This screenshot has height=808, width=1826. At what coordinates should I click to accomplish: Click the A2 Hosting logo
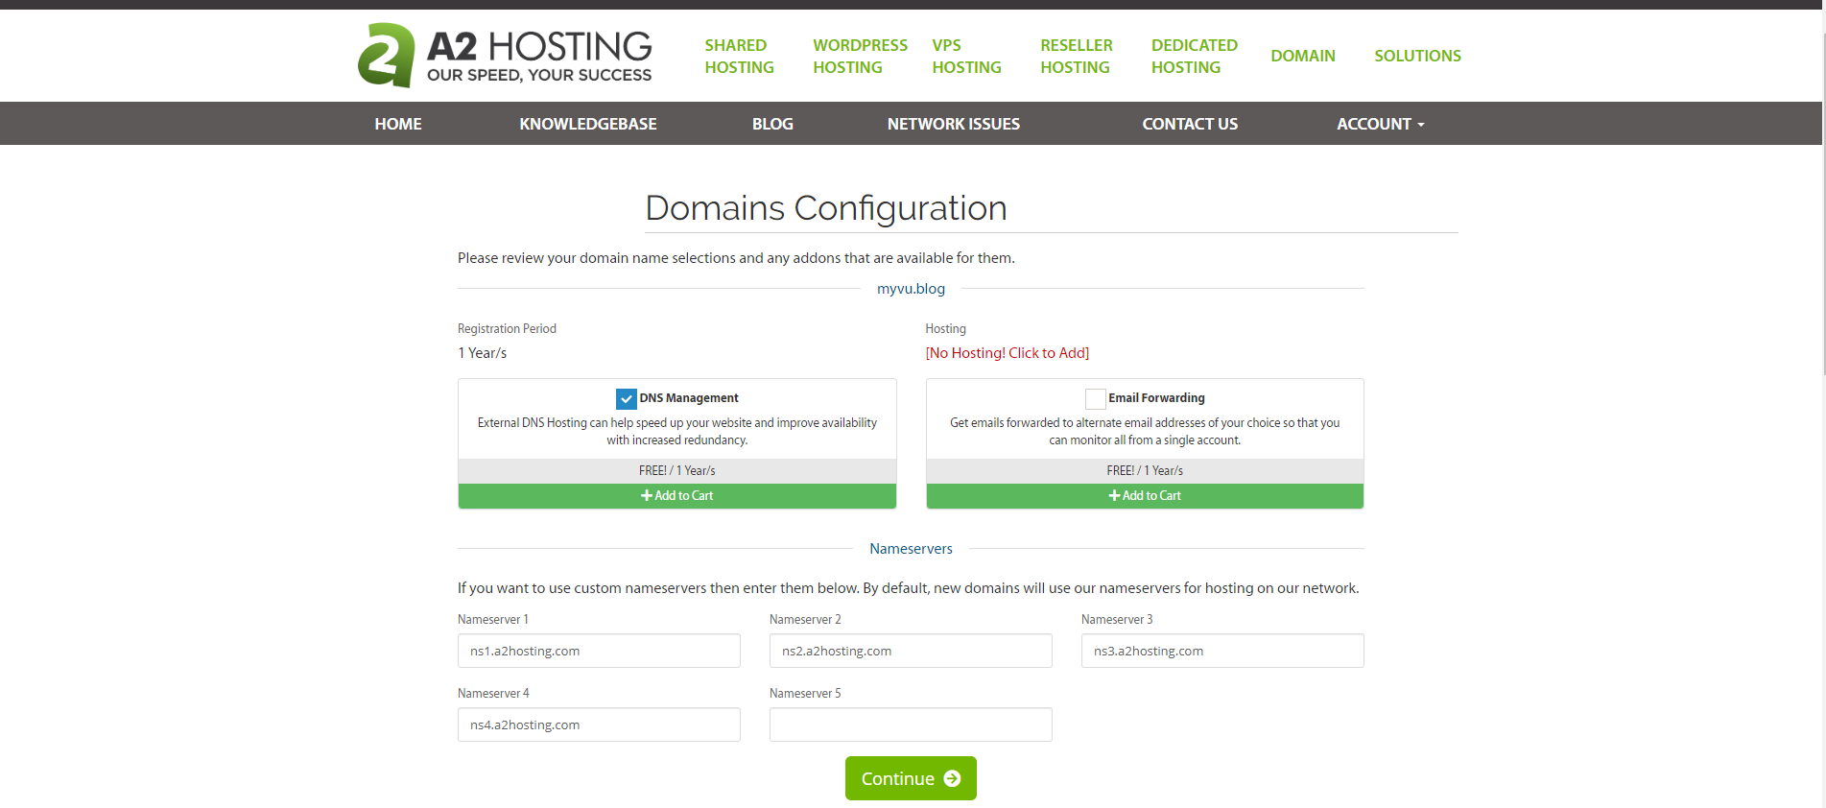tap(505, 56)
